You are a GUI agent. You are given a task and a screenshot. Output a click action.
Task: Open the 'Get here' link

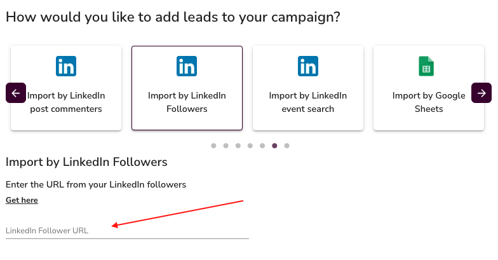[x=22, y=200]
